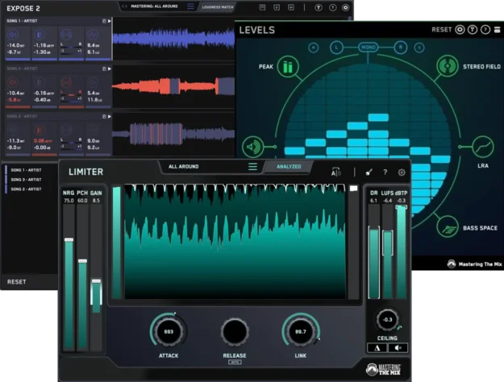The height and width of the screenshot is (382, 504).
Task: Click the LINK knob in Limiter
Action: [301, 331]
